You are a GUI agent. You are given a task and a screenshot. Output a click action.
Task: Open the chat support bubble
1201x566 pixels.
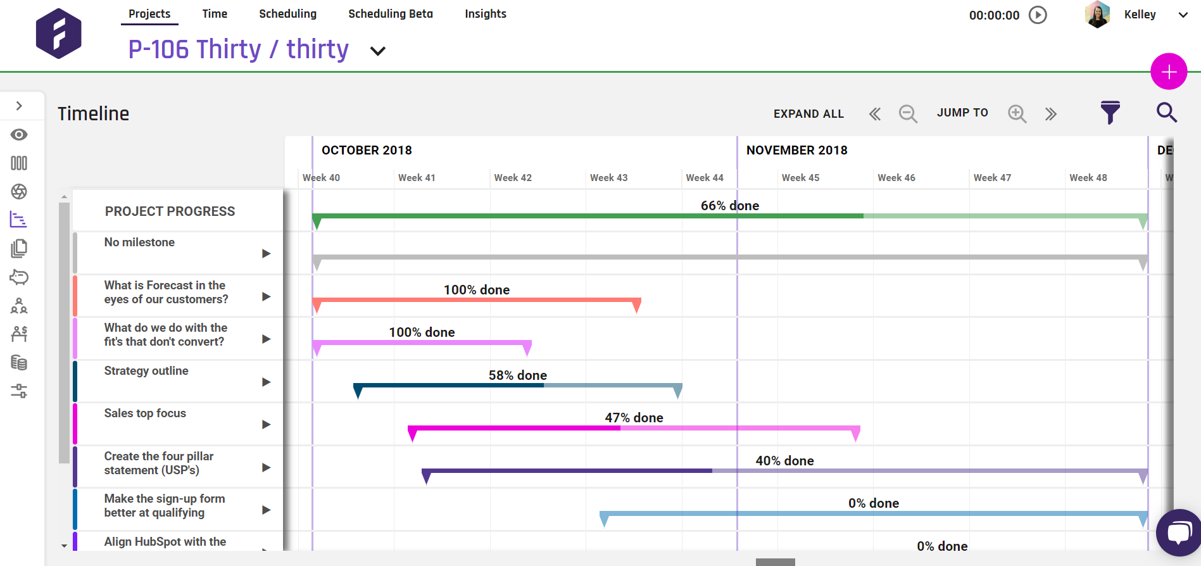pos(1179,532)
